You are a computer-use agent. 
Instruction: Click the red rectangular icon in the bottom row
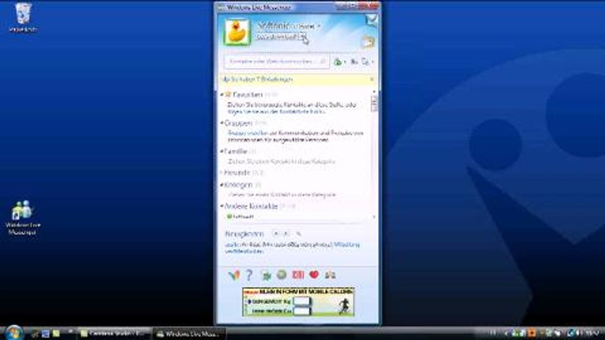click(298, 274)
